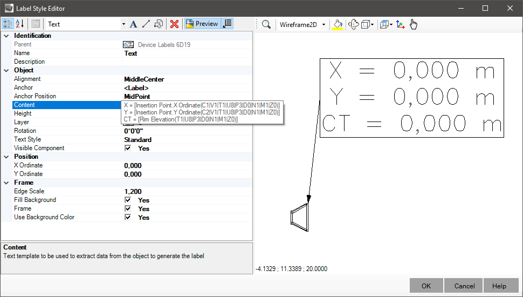523x297 pixels.
Task: Close the Label Style Editor window
Action: [x=510, y=8]
